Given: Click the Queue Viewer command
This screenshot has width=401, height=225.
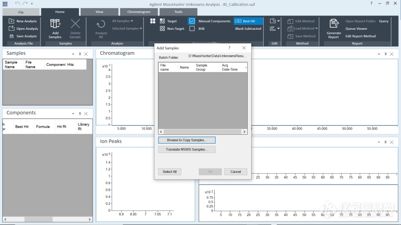Looking at the screenshot, I should coord(356,28).
